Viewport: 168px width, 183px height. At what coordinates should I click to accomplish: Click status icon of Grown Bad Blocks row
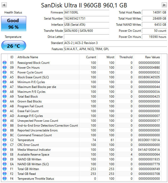click(x=5, y=101)
